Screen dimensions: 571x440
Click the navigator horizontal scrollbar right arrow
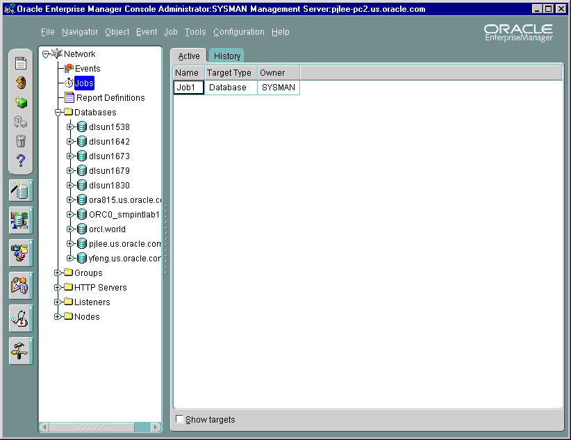pos(156,426)
